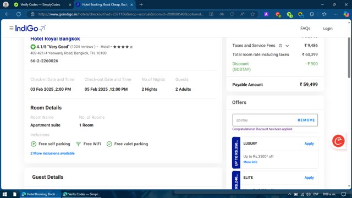The width and height of the screenshot is (352, 198).
Task: View site information lock icon
Action: click(x=32, y=14)
